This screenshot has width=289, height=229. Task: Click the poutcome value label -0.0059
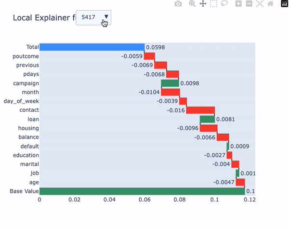pyautogui.click(x=132, y=56)
